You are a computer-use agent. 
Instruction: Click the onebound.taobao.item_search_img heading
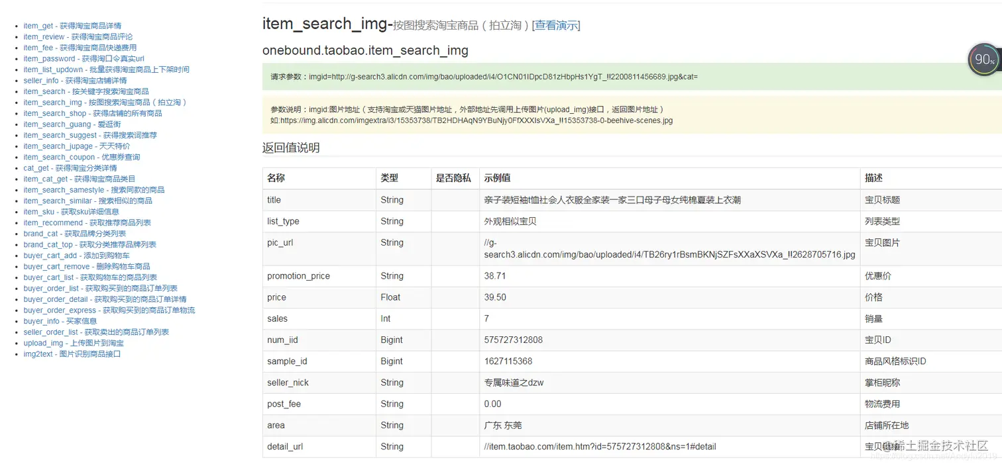pos(365,50)
